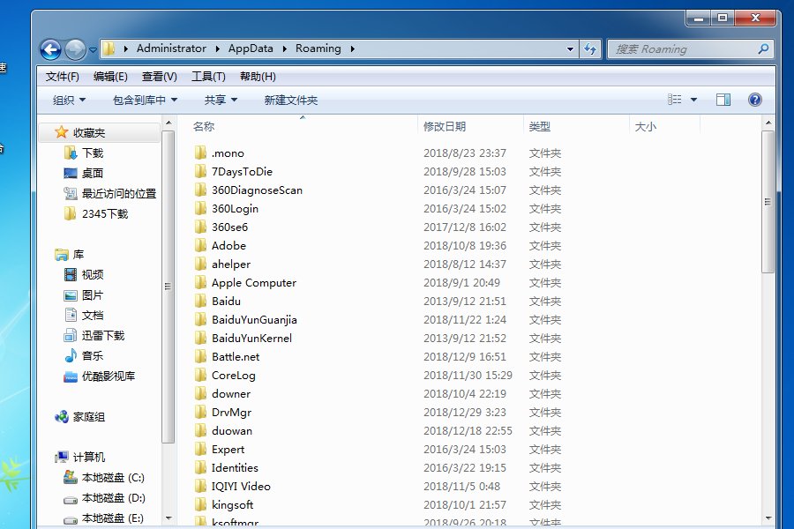This screenshot has width=794, height=529.
Task: Click the 7DaysToDie folder icon
Action: [x=200, y=172]
